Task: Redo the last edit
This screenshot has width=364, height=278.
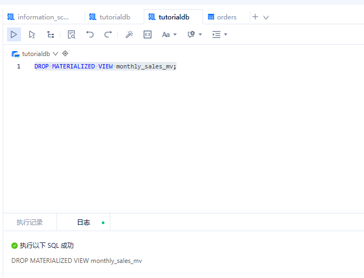Action: pos(108,34)
